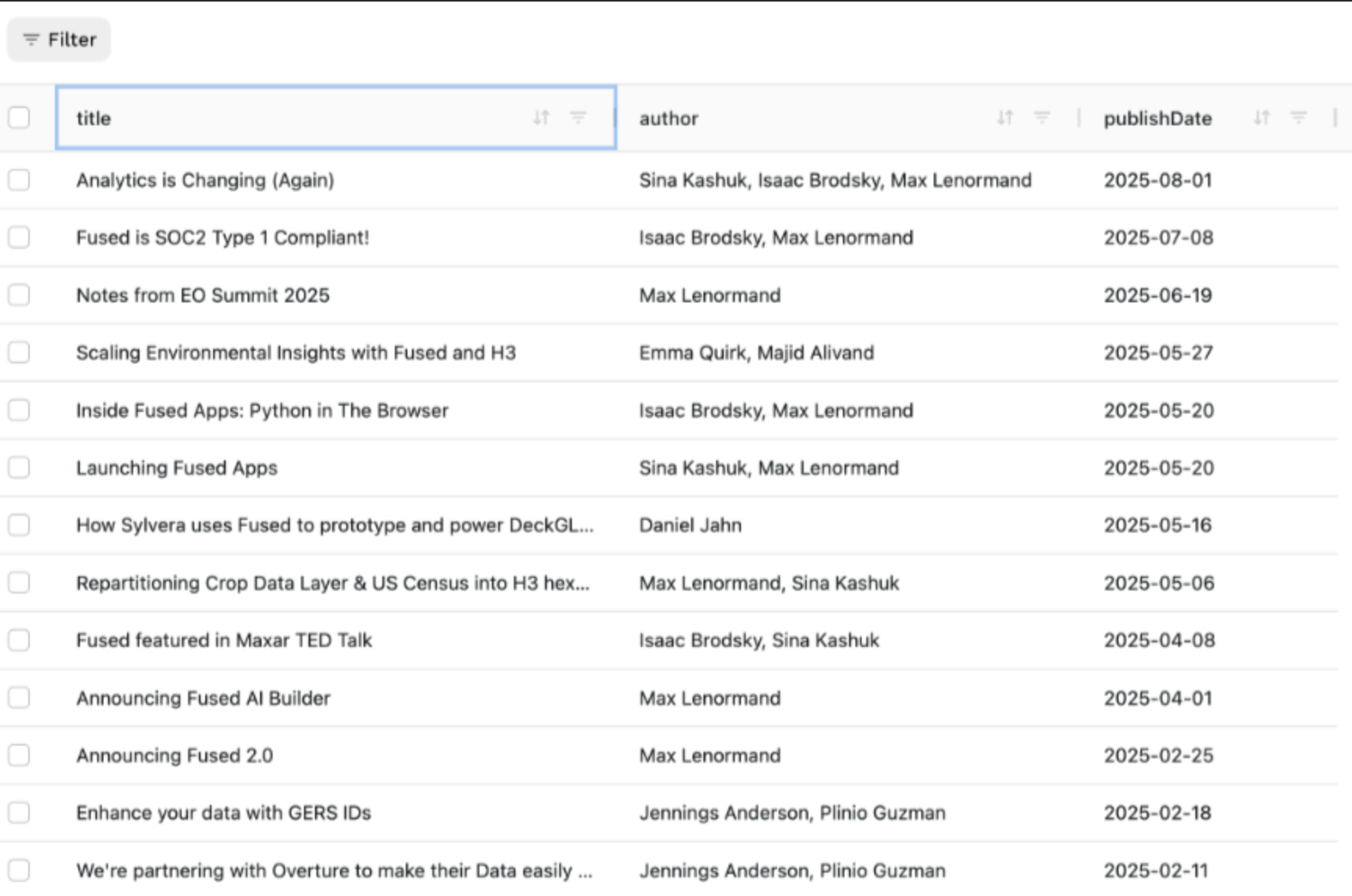Sort by the author column
The image size is (1352, 896).
pyautogui.click(x=1005, y=117)
